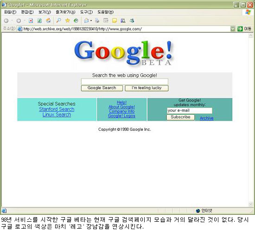
Task: Open the Back button history dropdown
Action: pos(12,21)
